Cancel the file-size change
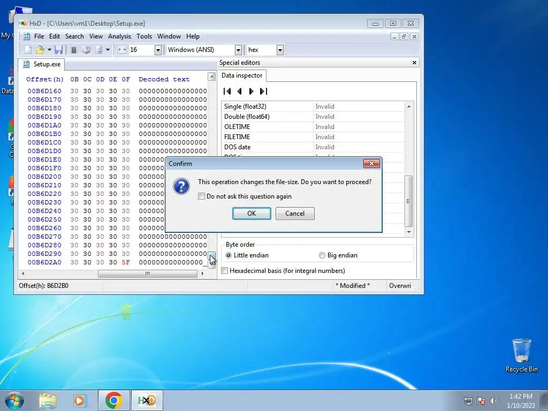This screenshot has height=411, width=548. click(x=295, y=214)
